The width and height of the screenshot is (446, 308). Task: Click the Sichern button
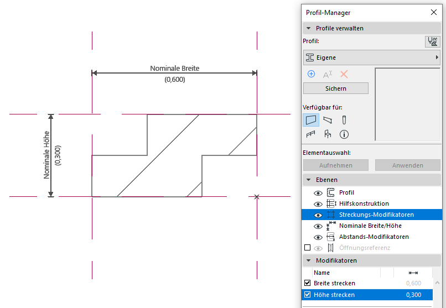336,88
